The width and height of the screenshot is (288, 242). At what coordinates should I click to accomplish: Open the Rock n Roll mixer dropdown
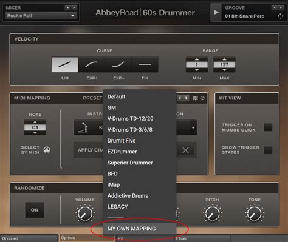tap(41, 16)
